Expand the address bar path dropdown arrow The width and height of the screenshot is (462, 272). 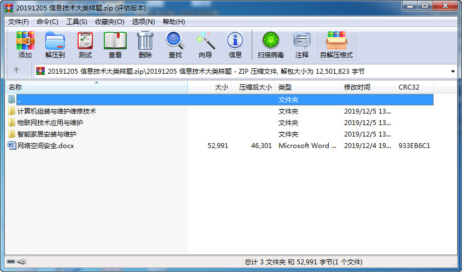(453, 72)
